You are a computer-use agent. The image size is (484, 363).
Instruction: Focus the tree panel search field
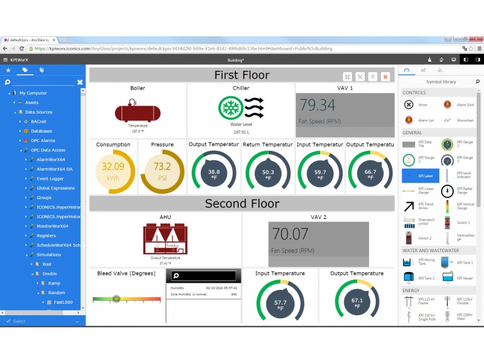click(x=44, y=82)
